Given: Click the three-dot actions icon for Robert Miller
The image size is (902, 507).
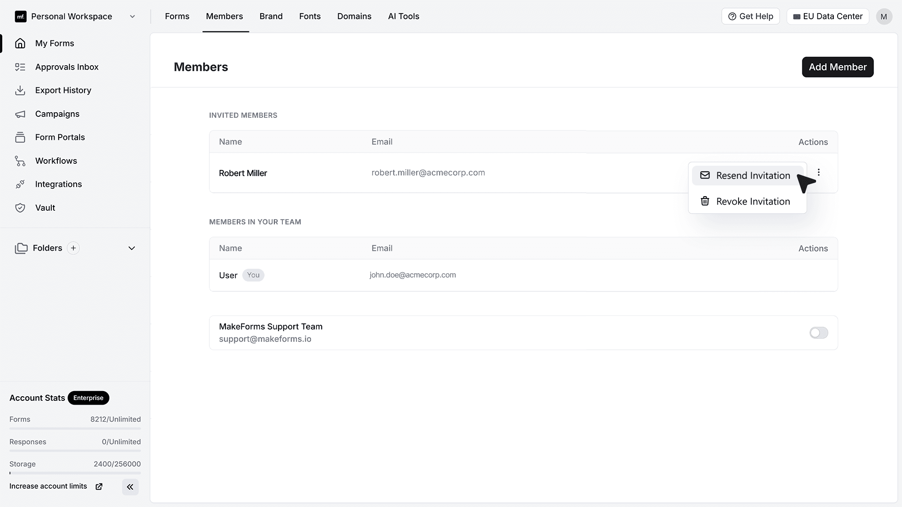Looking at the screenshot, I should pyautogui.click(x=819, y=172).
